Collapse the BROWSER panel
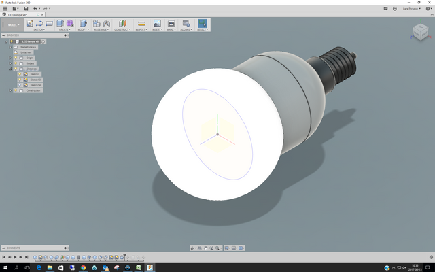This screenshot has width=435, height=272. tap(3, 35)
